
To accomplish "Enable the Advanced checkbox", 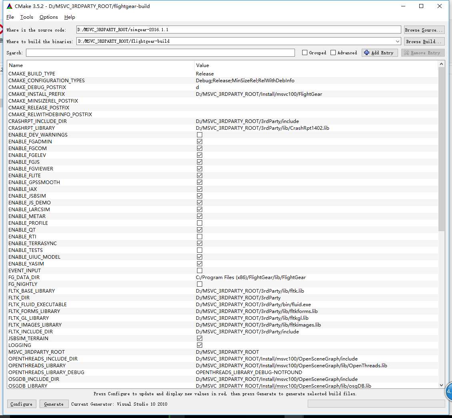I will click(333, 53).
